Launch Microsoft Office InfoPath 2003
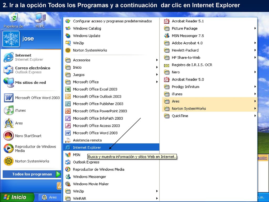This screenshot has width=269, height=202. click(111, 118)
